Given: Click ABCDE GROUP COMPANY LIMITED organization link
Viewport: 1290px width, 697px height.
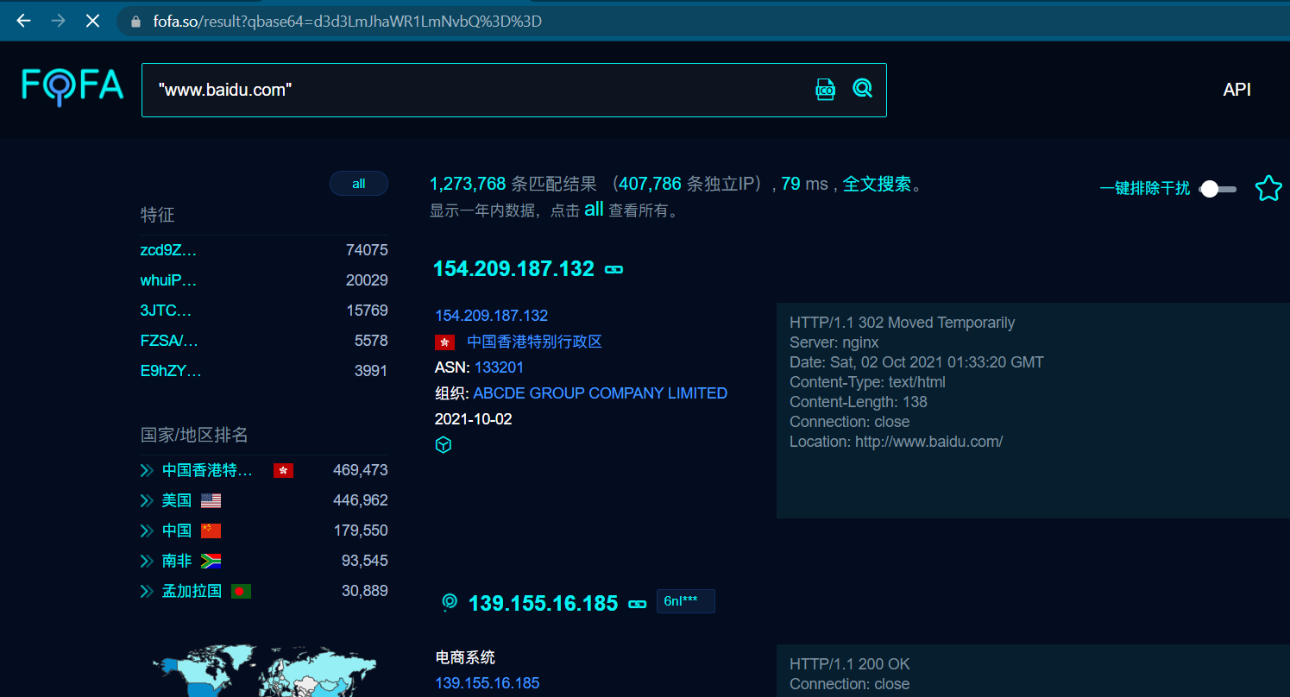Looking at the screenshot, I should pyautogui.click(x=600, y=393).
